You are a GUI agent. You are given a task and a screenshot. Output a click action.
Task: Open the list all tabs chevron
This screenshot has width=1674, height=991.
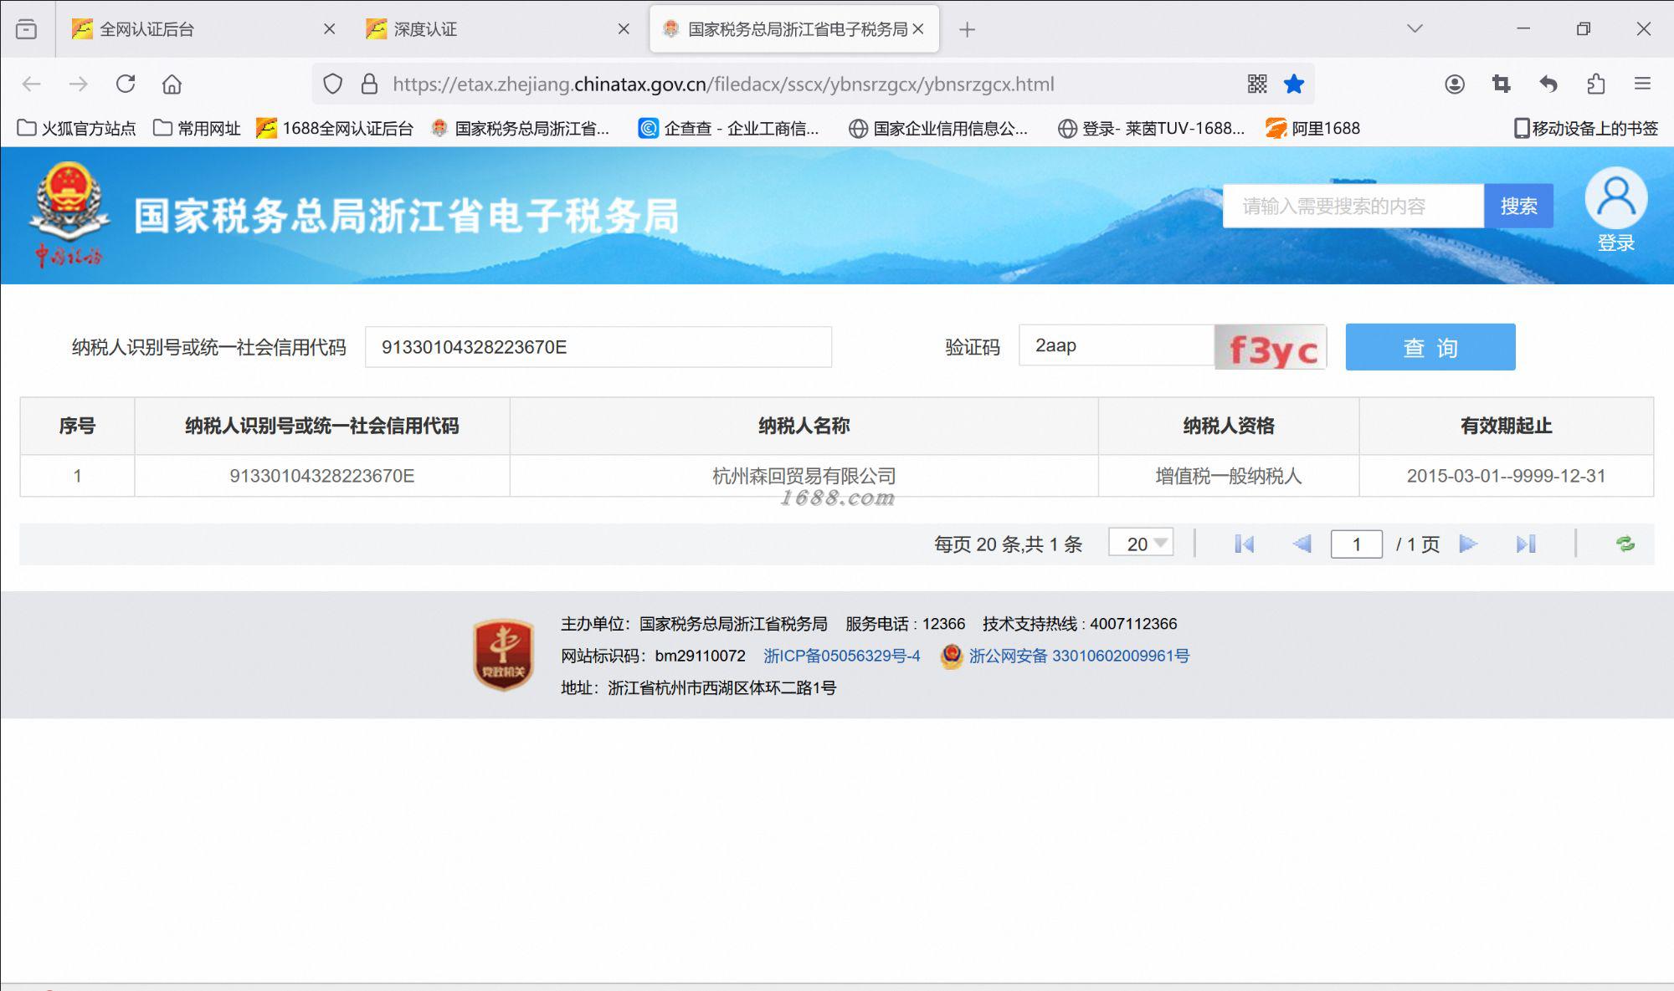pyautogui.click(x=1415, y=28)
